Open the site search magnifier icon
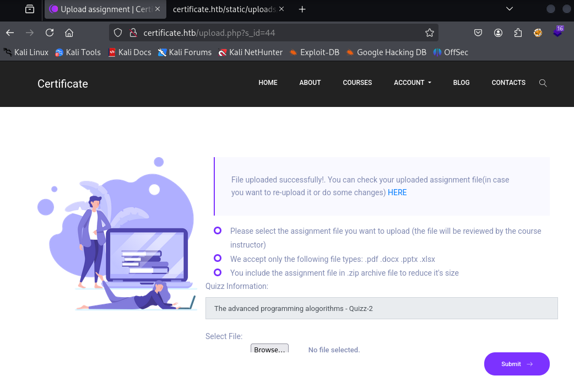574x381 pixels. 543,83
